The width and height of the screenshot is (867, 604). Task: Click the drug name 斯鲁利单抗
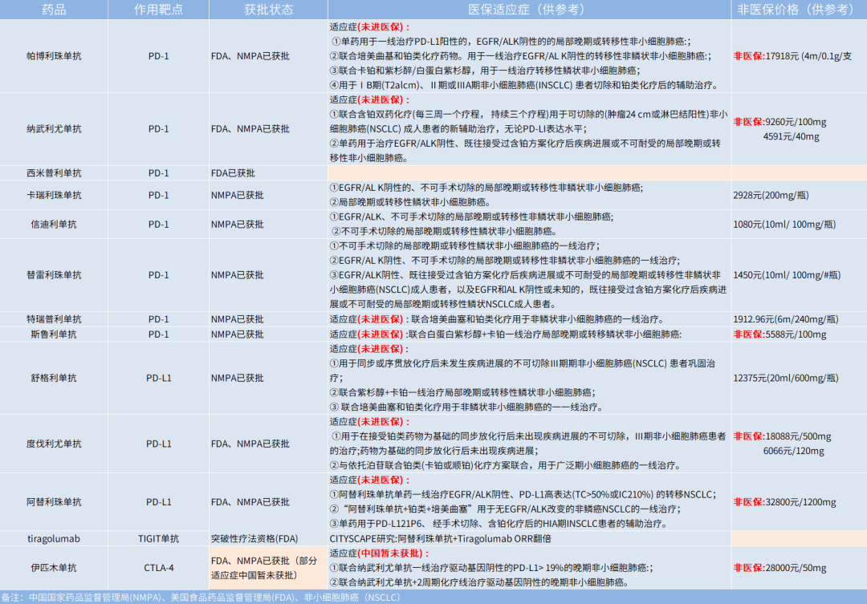click(x=54, y=334)
